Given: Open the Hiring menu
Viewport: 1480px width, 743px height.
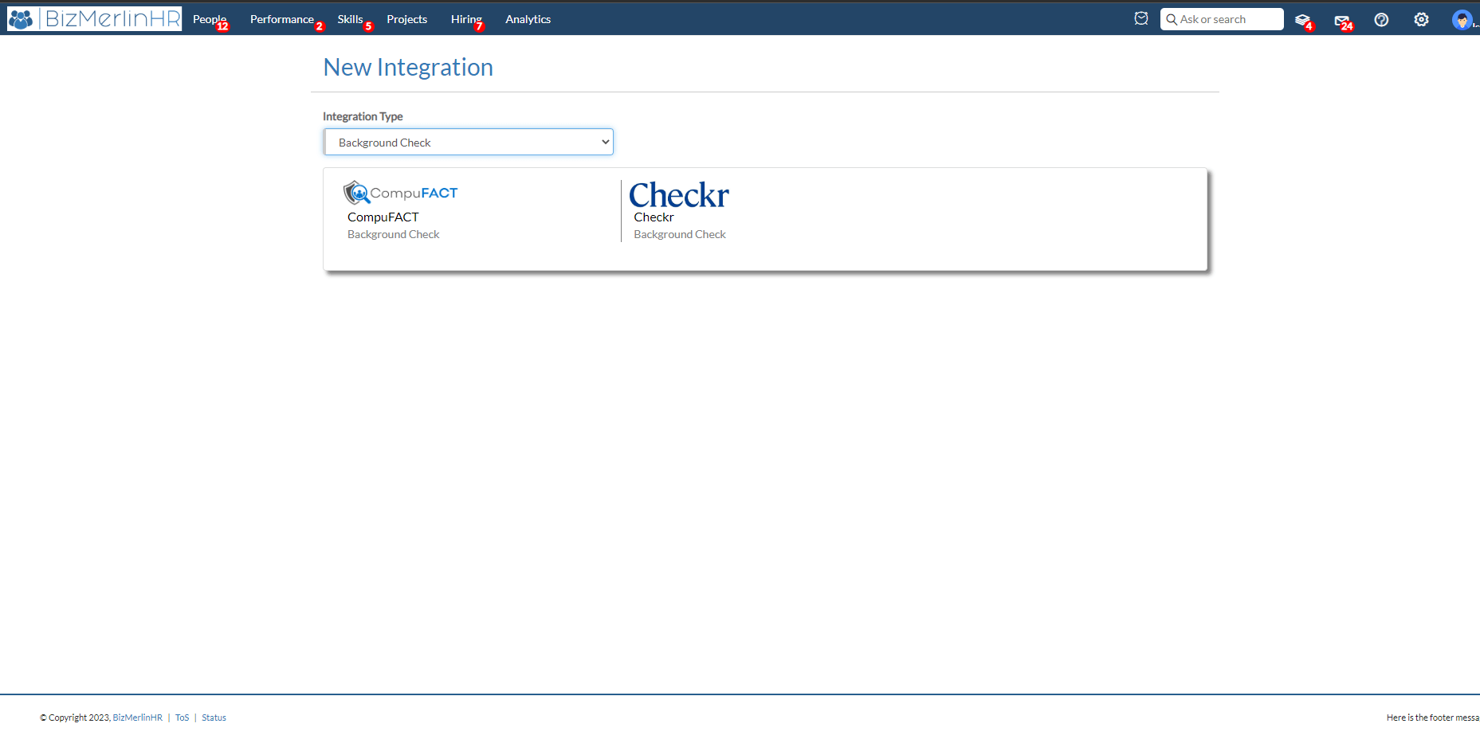Looking at the screenshot, I should pos(466,19).
